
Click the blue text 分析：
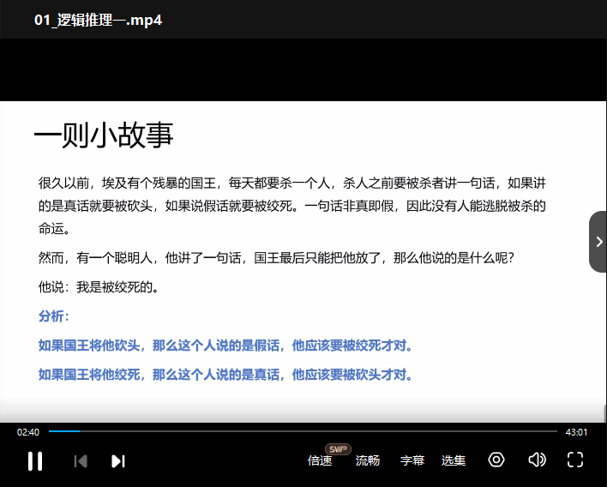[x=54, y=316]
